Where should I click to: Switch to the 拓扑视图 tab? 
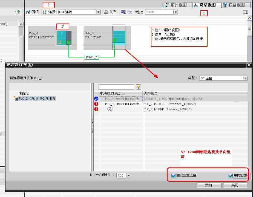point(176,5)
